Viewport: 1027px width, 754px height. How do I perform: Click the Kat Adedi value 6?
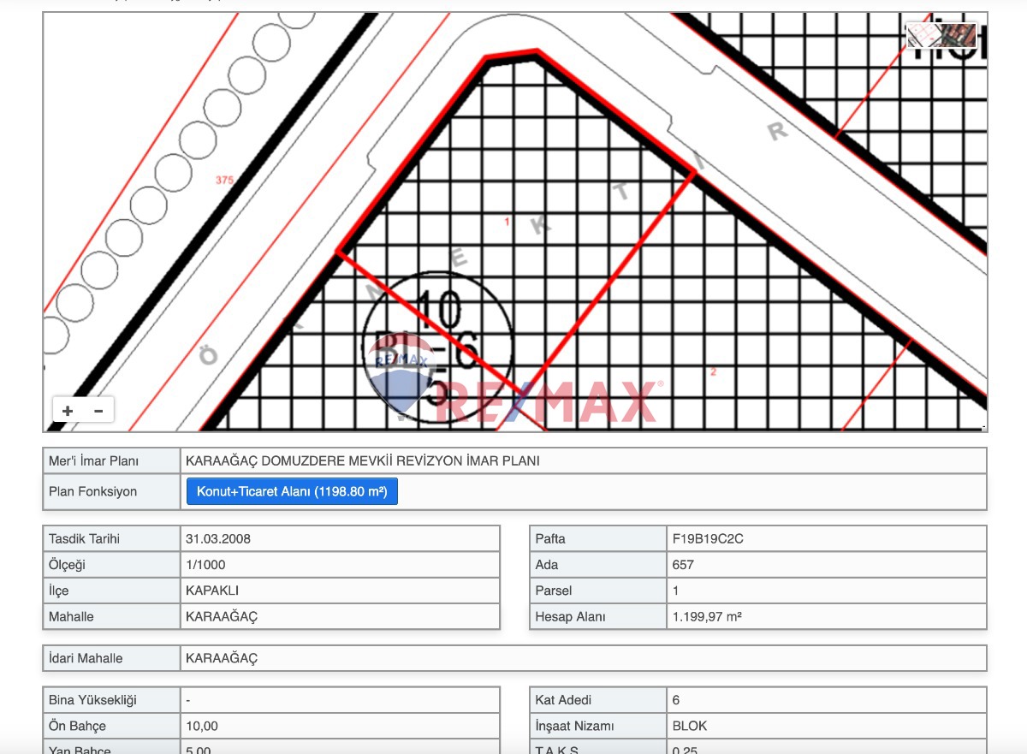coord(676,700)
